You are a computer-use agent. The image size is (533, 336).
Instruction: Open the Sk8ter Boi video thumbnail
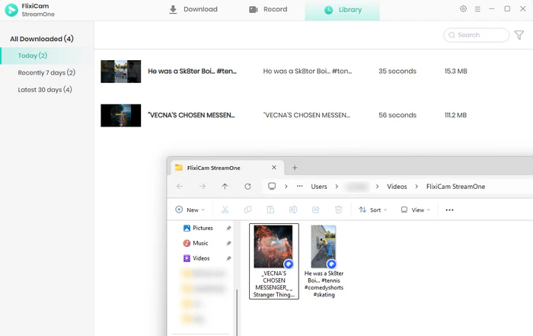coord(120,72)
